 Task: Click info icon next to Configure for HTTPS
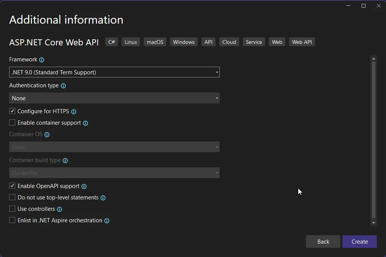pos(74,112)
